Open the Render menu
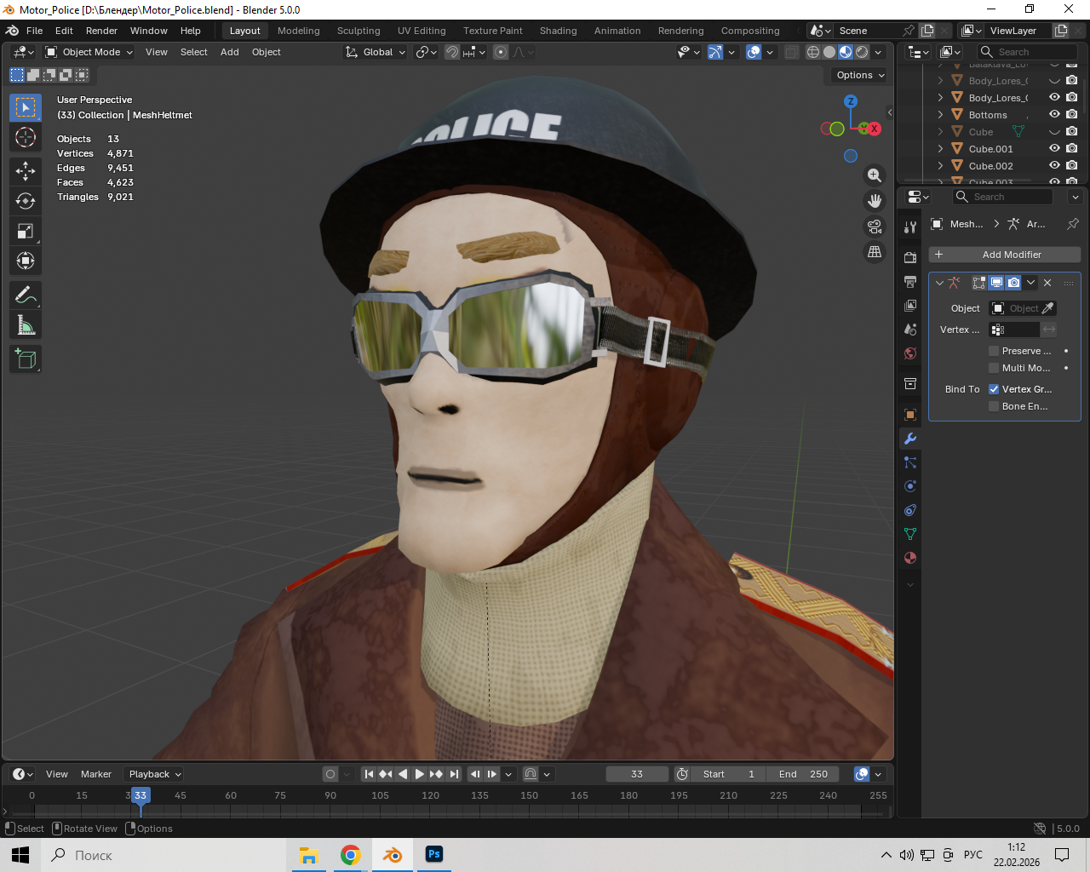Screen dimensions: 1090x872 click(x=101, y=31)
